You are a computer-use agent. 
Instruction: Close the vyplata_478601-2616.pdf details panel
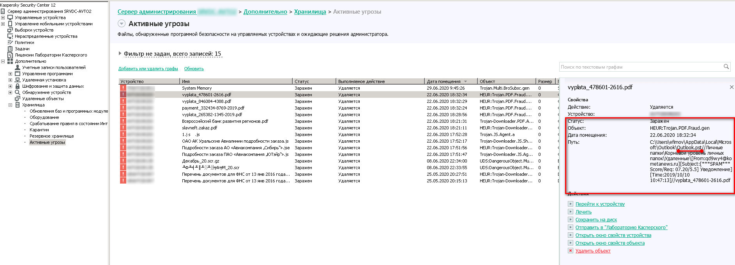click(x=731, y=87)
